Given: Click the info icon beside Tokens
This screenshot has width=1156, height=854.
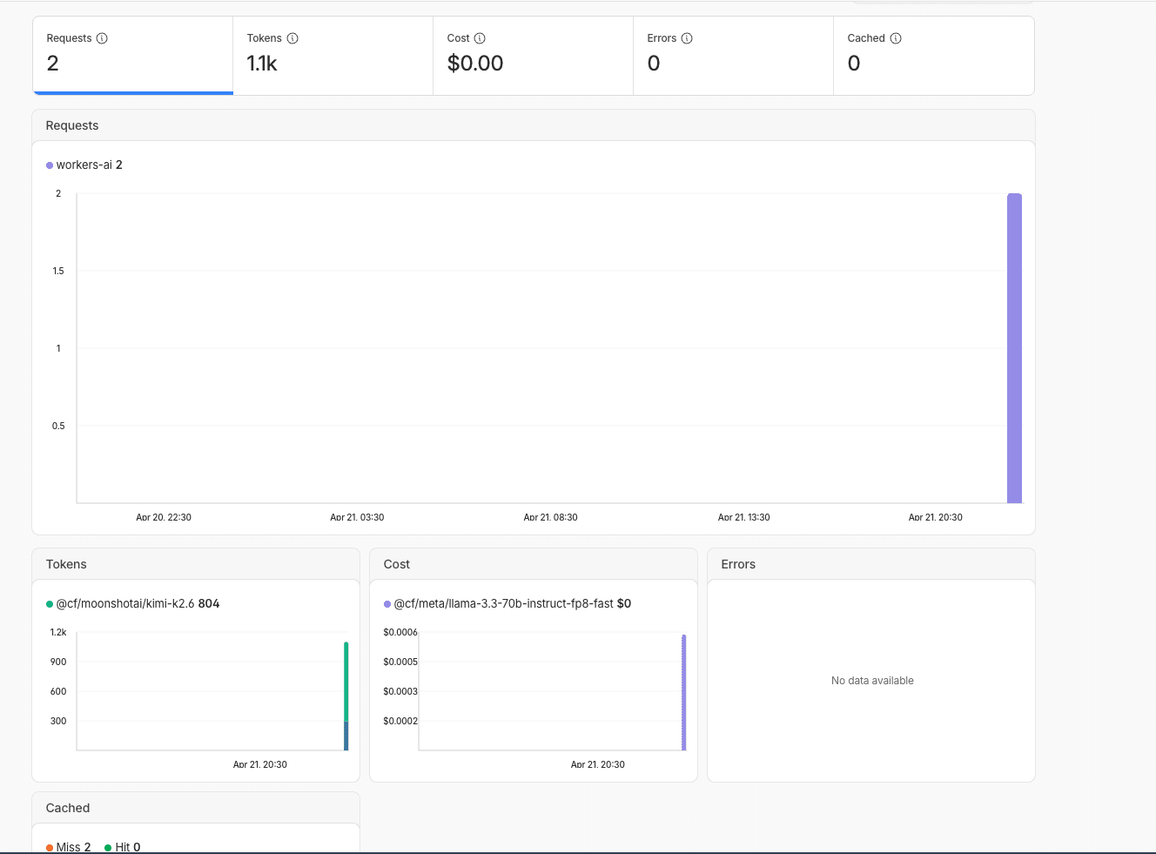Looking at the screenshot, I should 292,38.
